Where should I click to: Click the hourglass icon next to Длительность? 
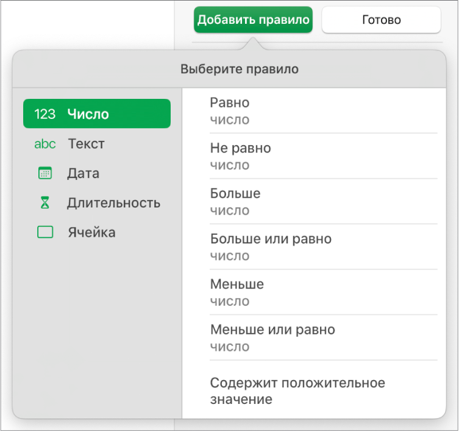point(44,203)
